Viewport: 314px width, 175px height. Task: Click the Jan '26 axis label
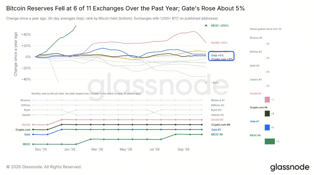pos(69,149)
